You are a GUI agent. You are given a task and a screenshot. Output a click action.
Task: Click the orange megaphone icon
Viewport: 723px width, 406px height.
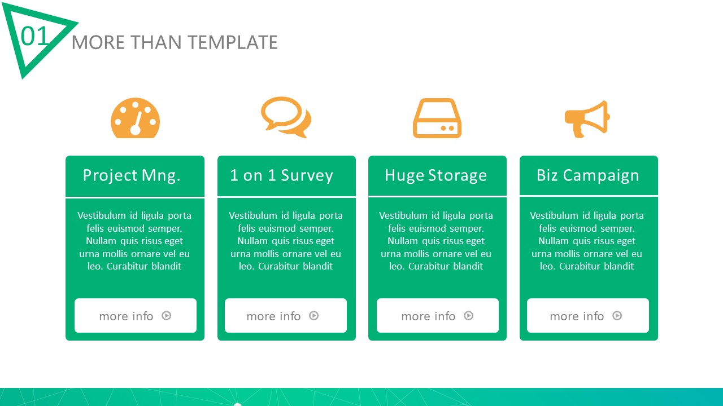coord(587,118)
